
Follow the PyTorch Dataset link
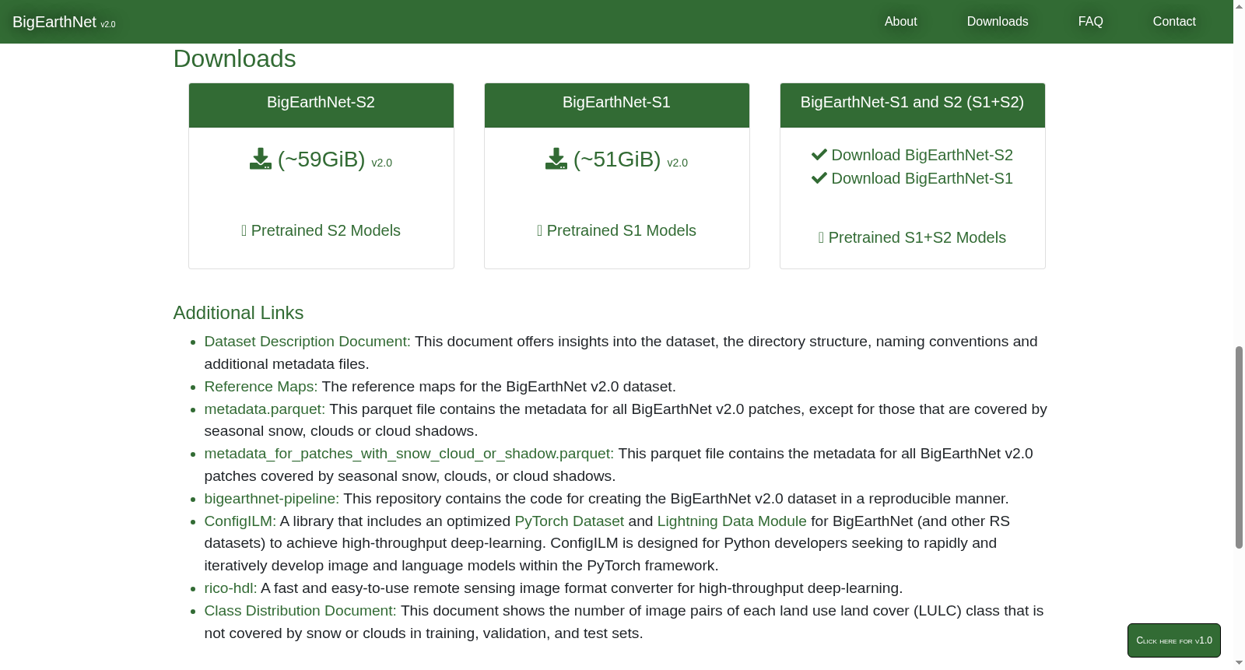[x=570, y=521]
